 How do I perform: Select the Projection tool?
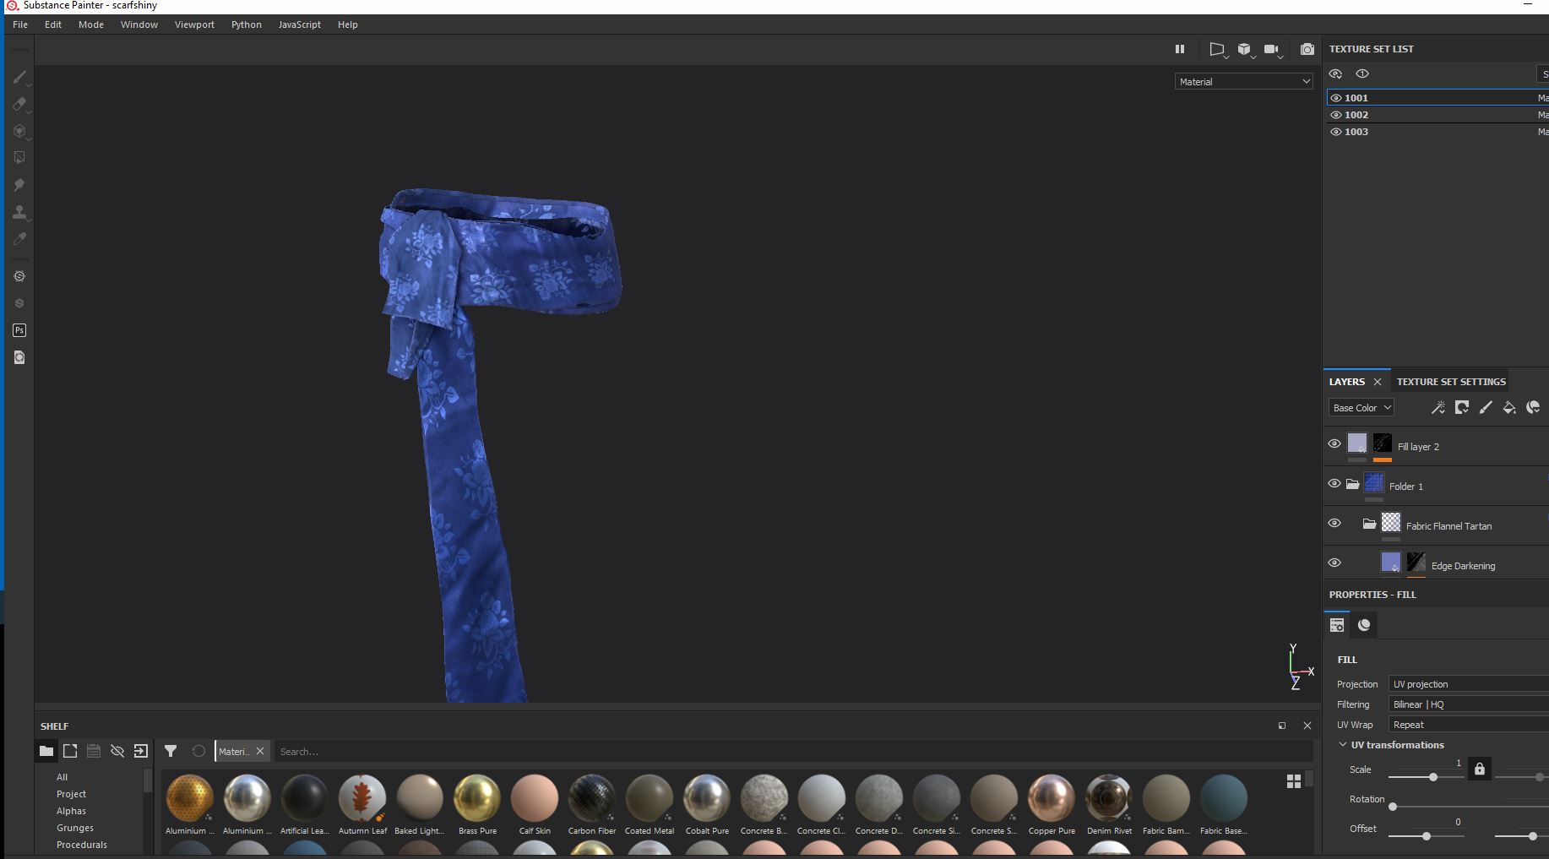(x=19, y=131)
